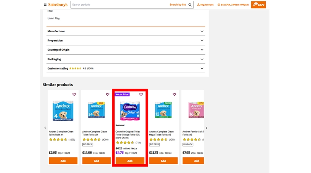This screenshot has height=173, width=311.
Task: Click Search by list link
Action: coord(178,5)
